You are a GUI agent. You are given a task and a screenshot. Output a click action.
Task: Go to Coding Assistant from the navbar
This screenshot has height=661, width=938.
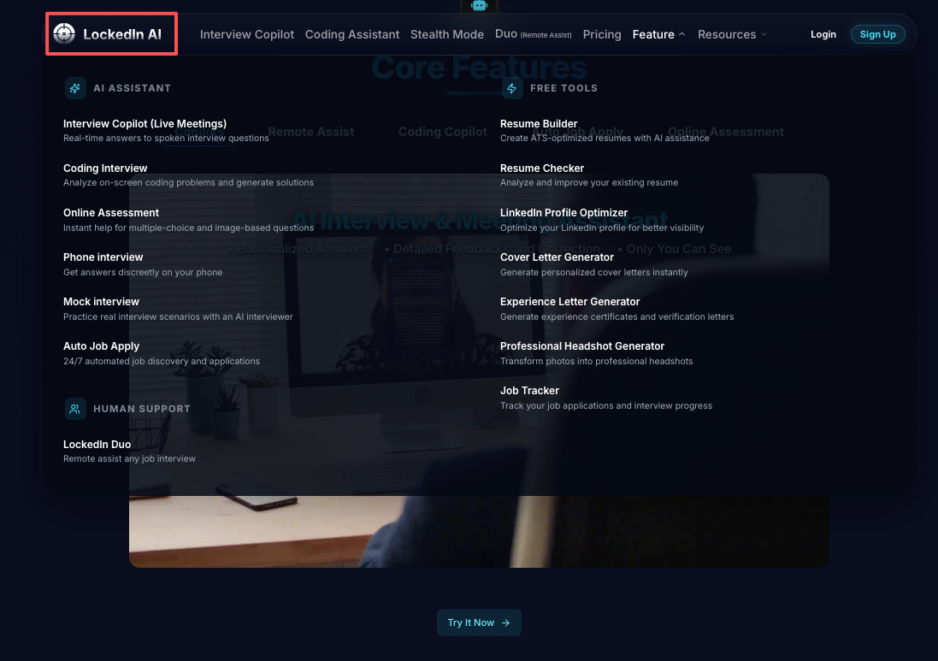pos(351,34)
